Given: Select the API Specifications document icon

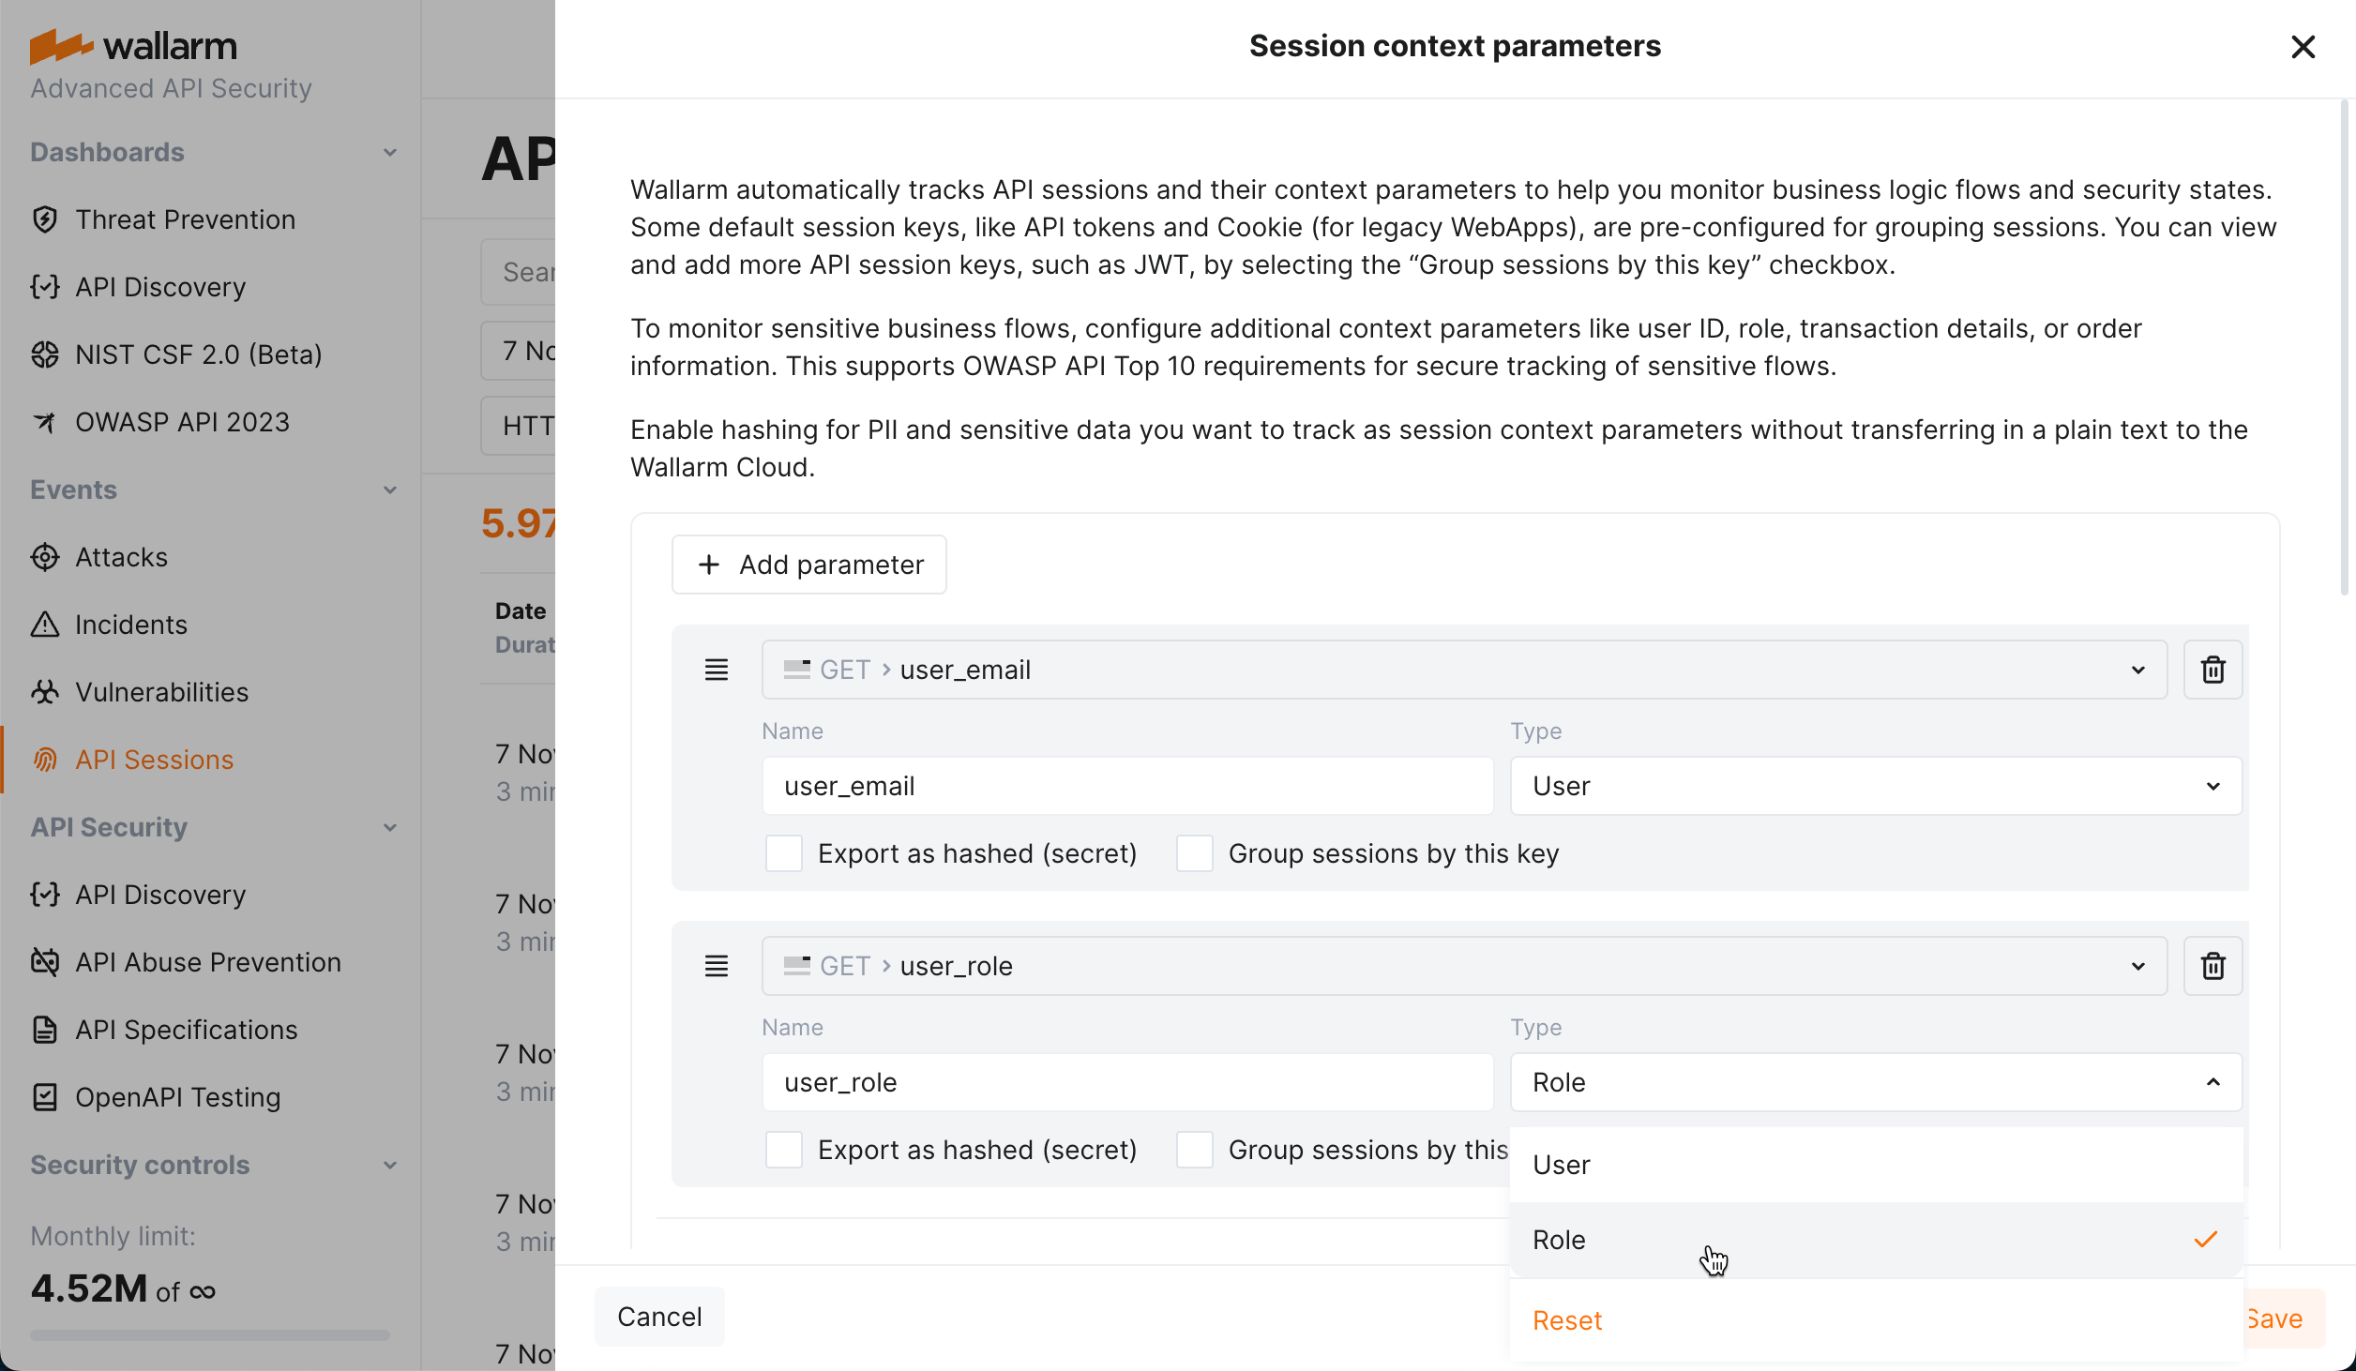Looking at the screenshot, I should [45, 1029].
